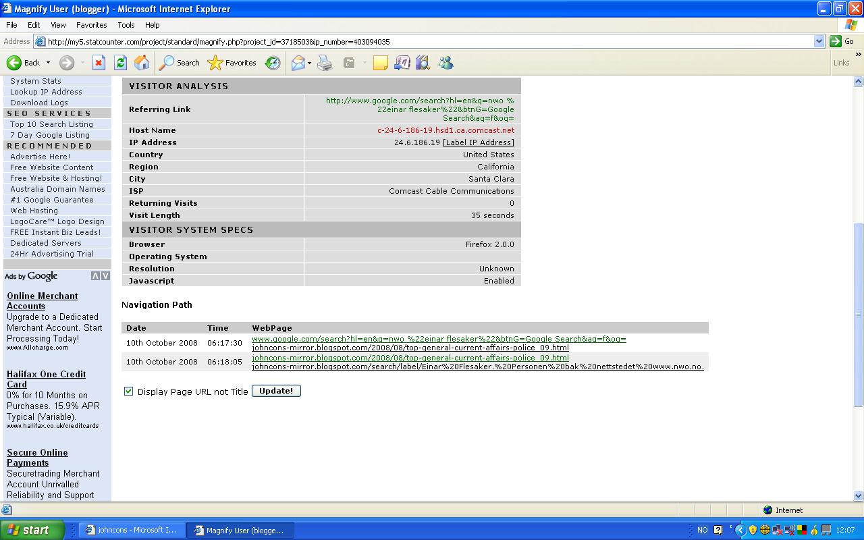Viewport: 864px width, 540px height.
Task: Go back with the green Back arrow
Action: coord(23,63)
